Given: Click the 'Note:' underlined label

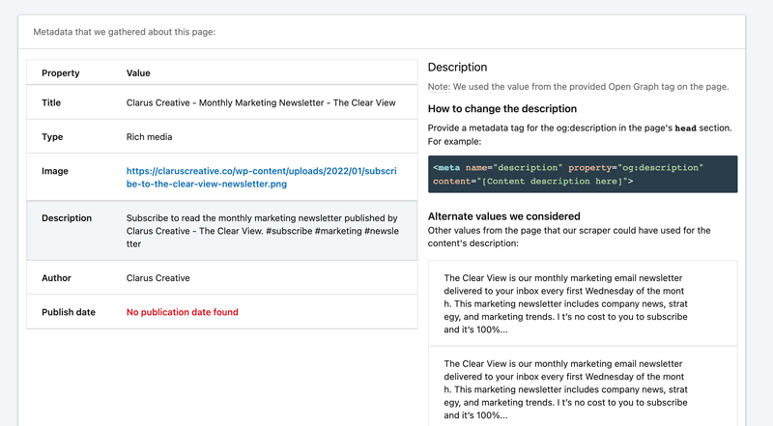Looking at the screenshot, I should [x=439, y=87].
